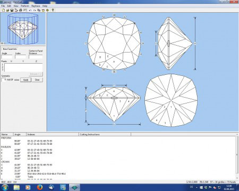Viewport: 239px width, 191px height.
Task: Click the Center-to-Facet Distance field
Action: 36,57
